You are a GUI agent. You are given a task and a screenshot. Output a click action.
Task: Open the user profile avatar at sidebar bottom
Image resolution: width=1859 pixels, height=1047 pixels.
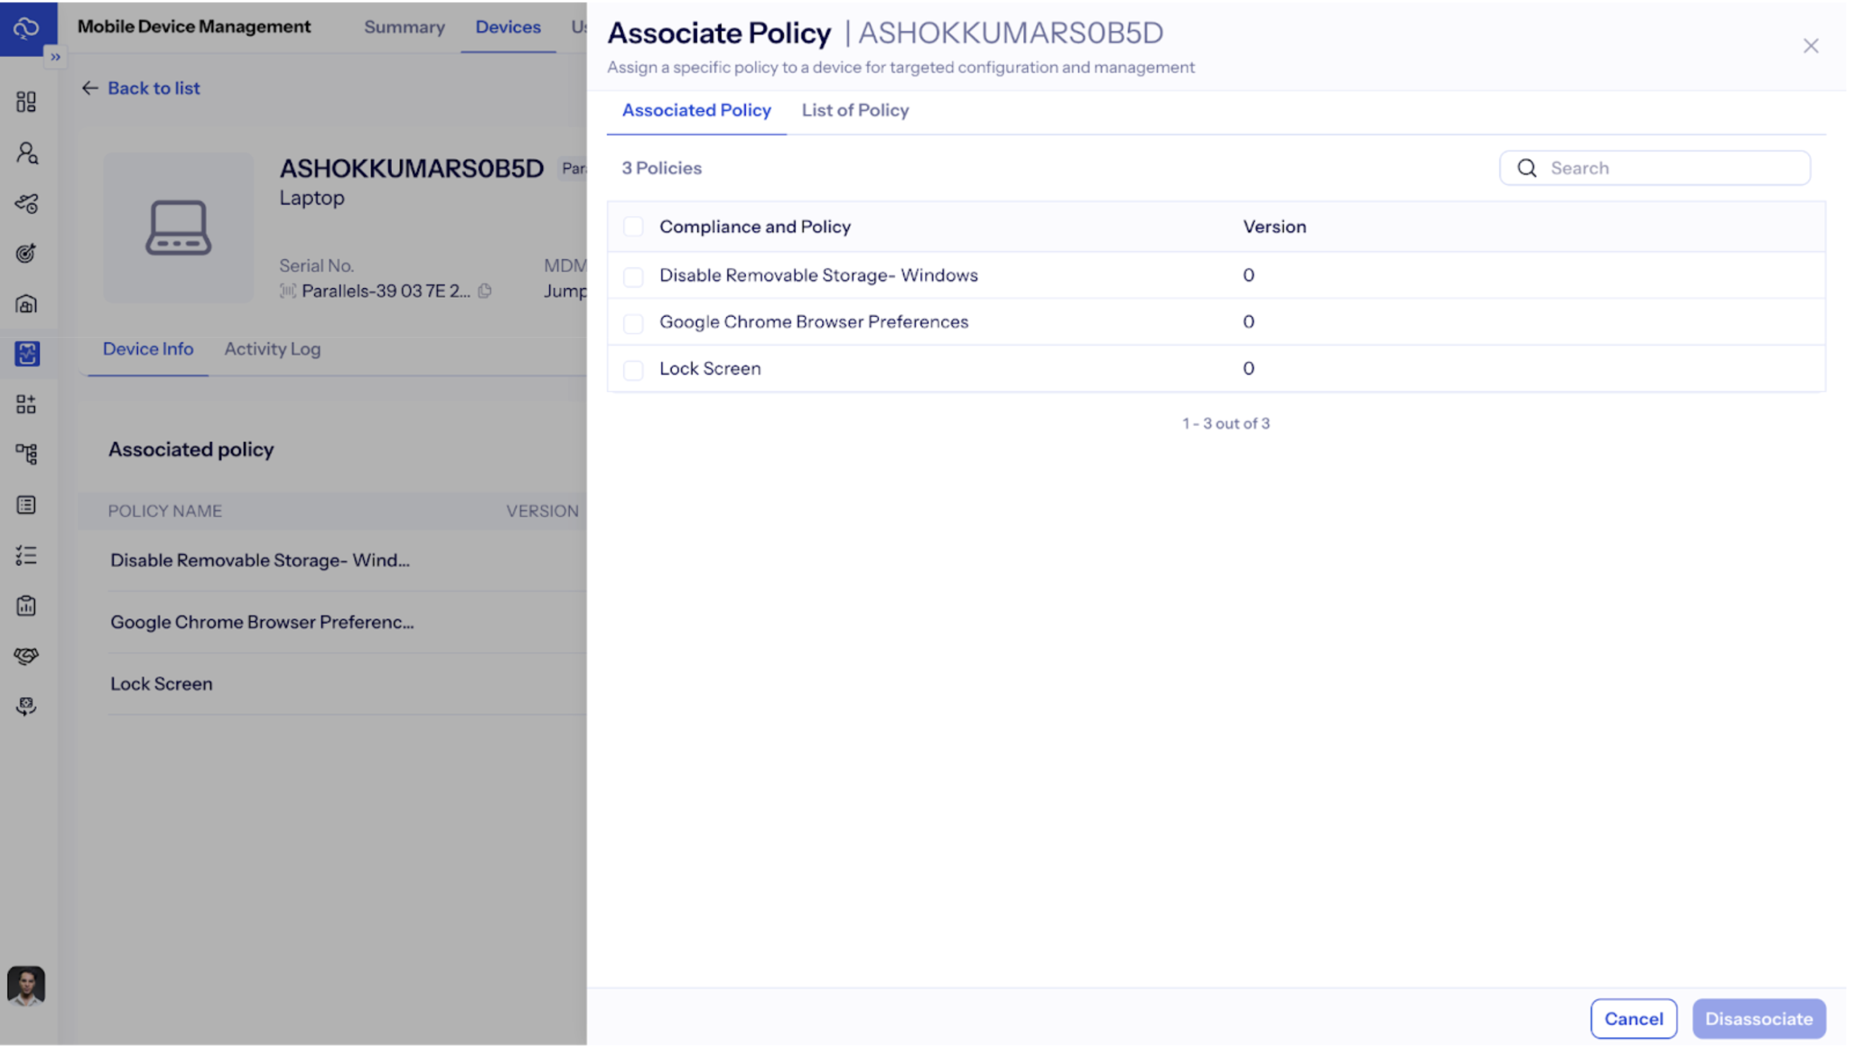[x=26, y=984]
